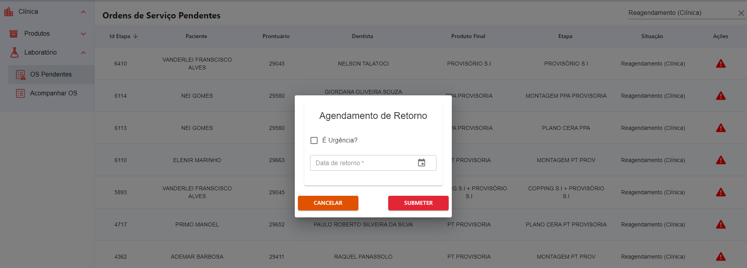Click the Produtos box icon in the sidebar
Screen dimensions: 747x268
coord(13,33)
